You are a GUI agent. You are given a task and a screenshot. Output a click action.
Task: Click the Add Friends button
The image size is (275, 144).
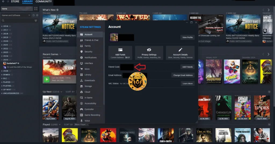pyautogui.click(x=187, y=67)
